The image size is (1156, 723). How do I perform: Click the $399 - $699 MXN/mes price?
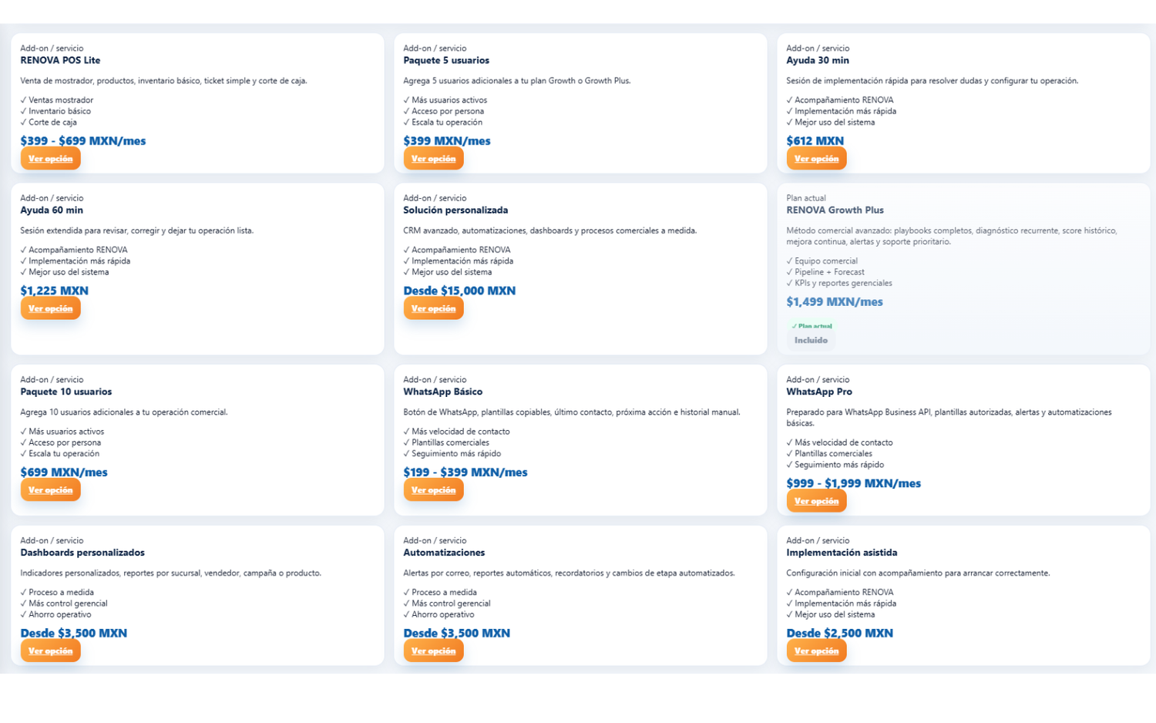83,141
